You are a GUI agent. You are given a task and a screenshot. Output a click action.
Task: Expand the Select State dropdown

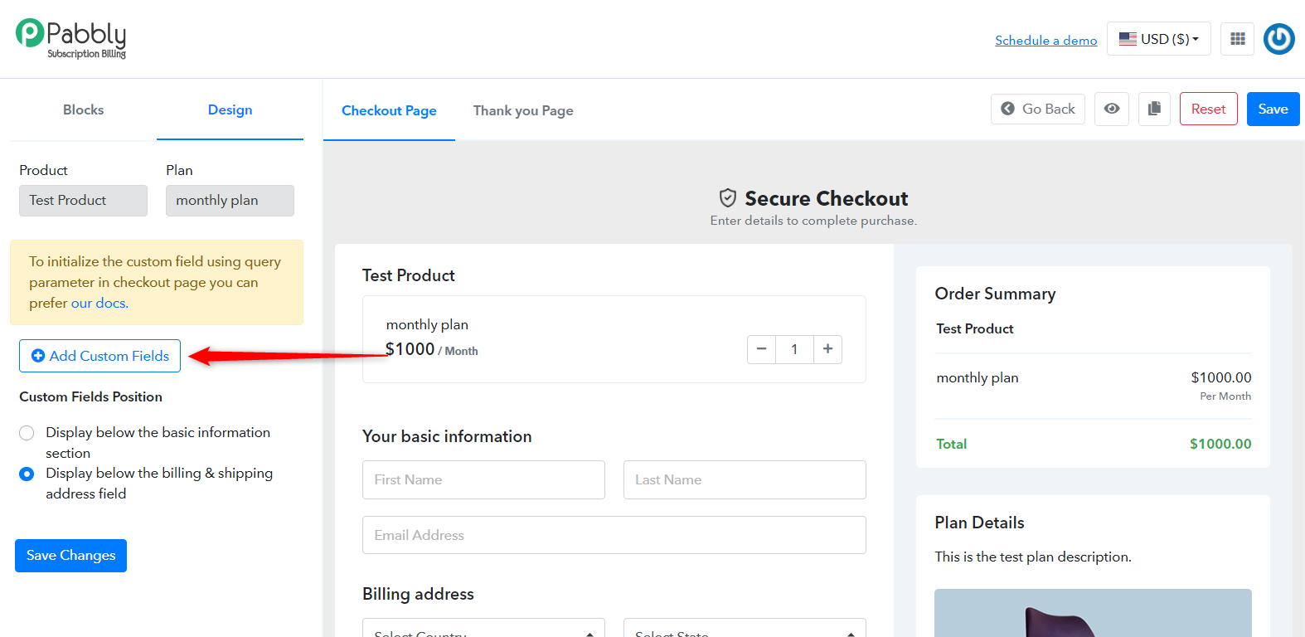coord(745,629)
